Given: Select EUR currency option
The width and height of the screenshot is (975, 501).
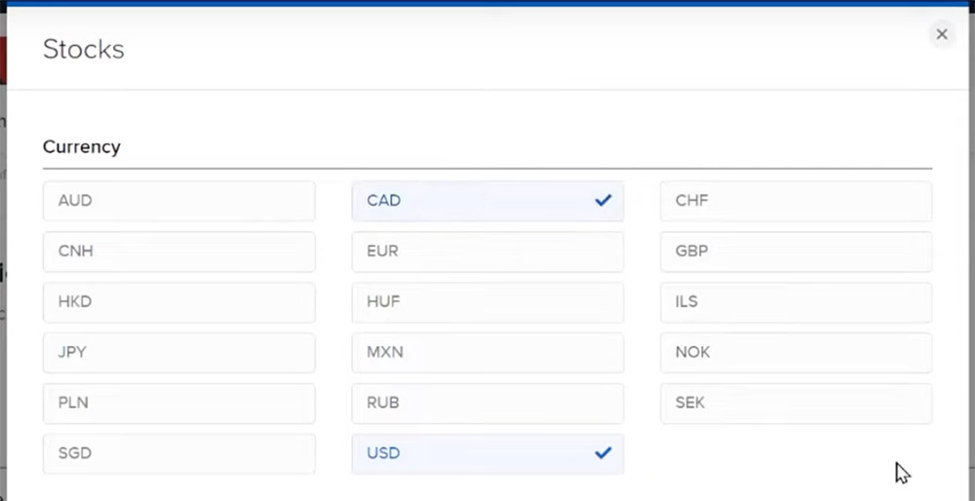Looking at the screenshot, I should coord(487,251).
